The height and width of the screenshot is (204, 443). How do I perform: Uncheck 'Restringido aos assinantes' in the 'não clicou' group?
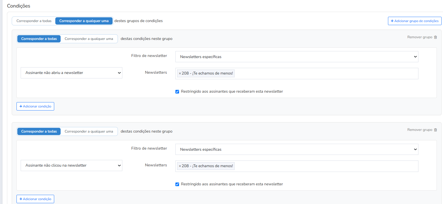click(x=177, y=184)
